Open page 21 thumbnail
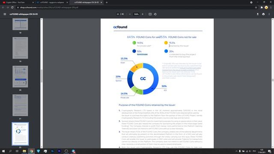 pyautogui.click(x=20, y=105)
